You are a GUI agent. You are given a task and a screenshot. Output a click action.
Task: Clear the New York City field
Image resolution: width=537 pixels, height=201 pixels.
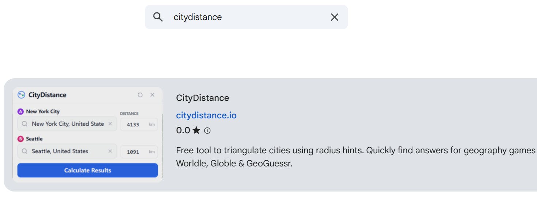[x=110, y=124]
